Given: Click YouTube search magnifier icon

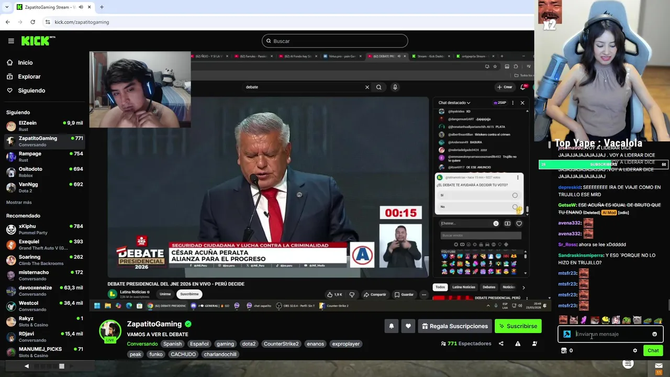Looking at the screenshot, I should tap(378, 87).
